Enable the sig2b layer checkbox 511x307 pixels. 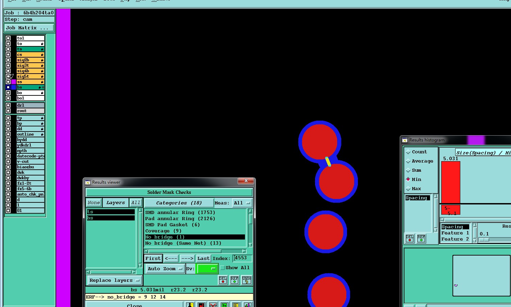[8, 60]
